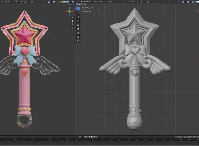Play the animation forward

92,137
